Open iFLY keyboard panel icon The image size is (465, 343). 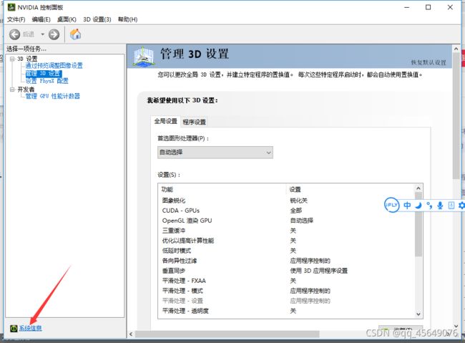point(451,206)
